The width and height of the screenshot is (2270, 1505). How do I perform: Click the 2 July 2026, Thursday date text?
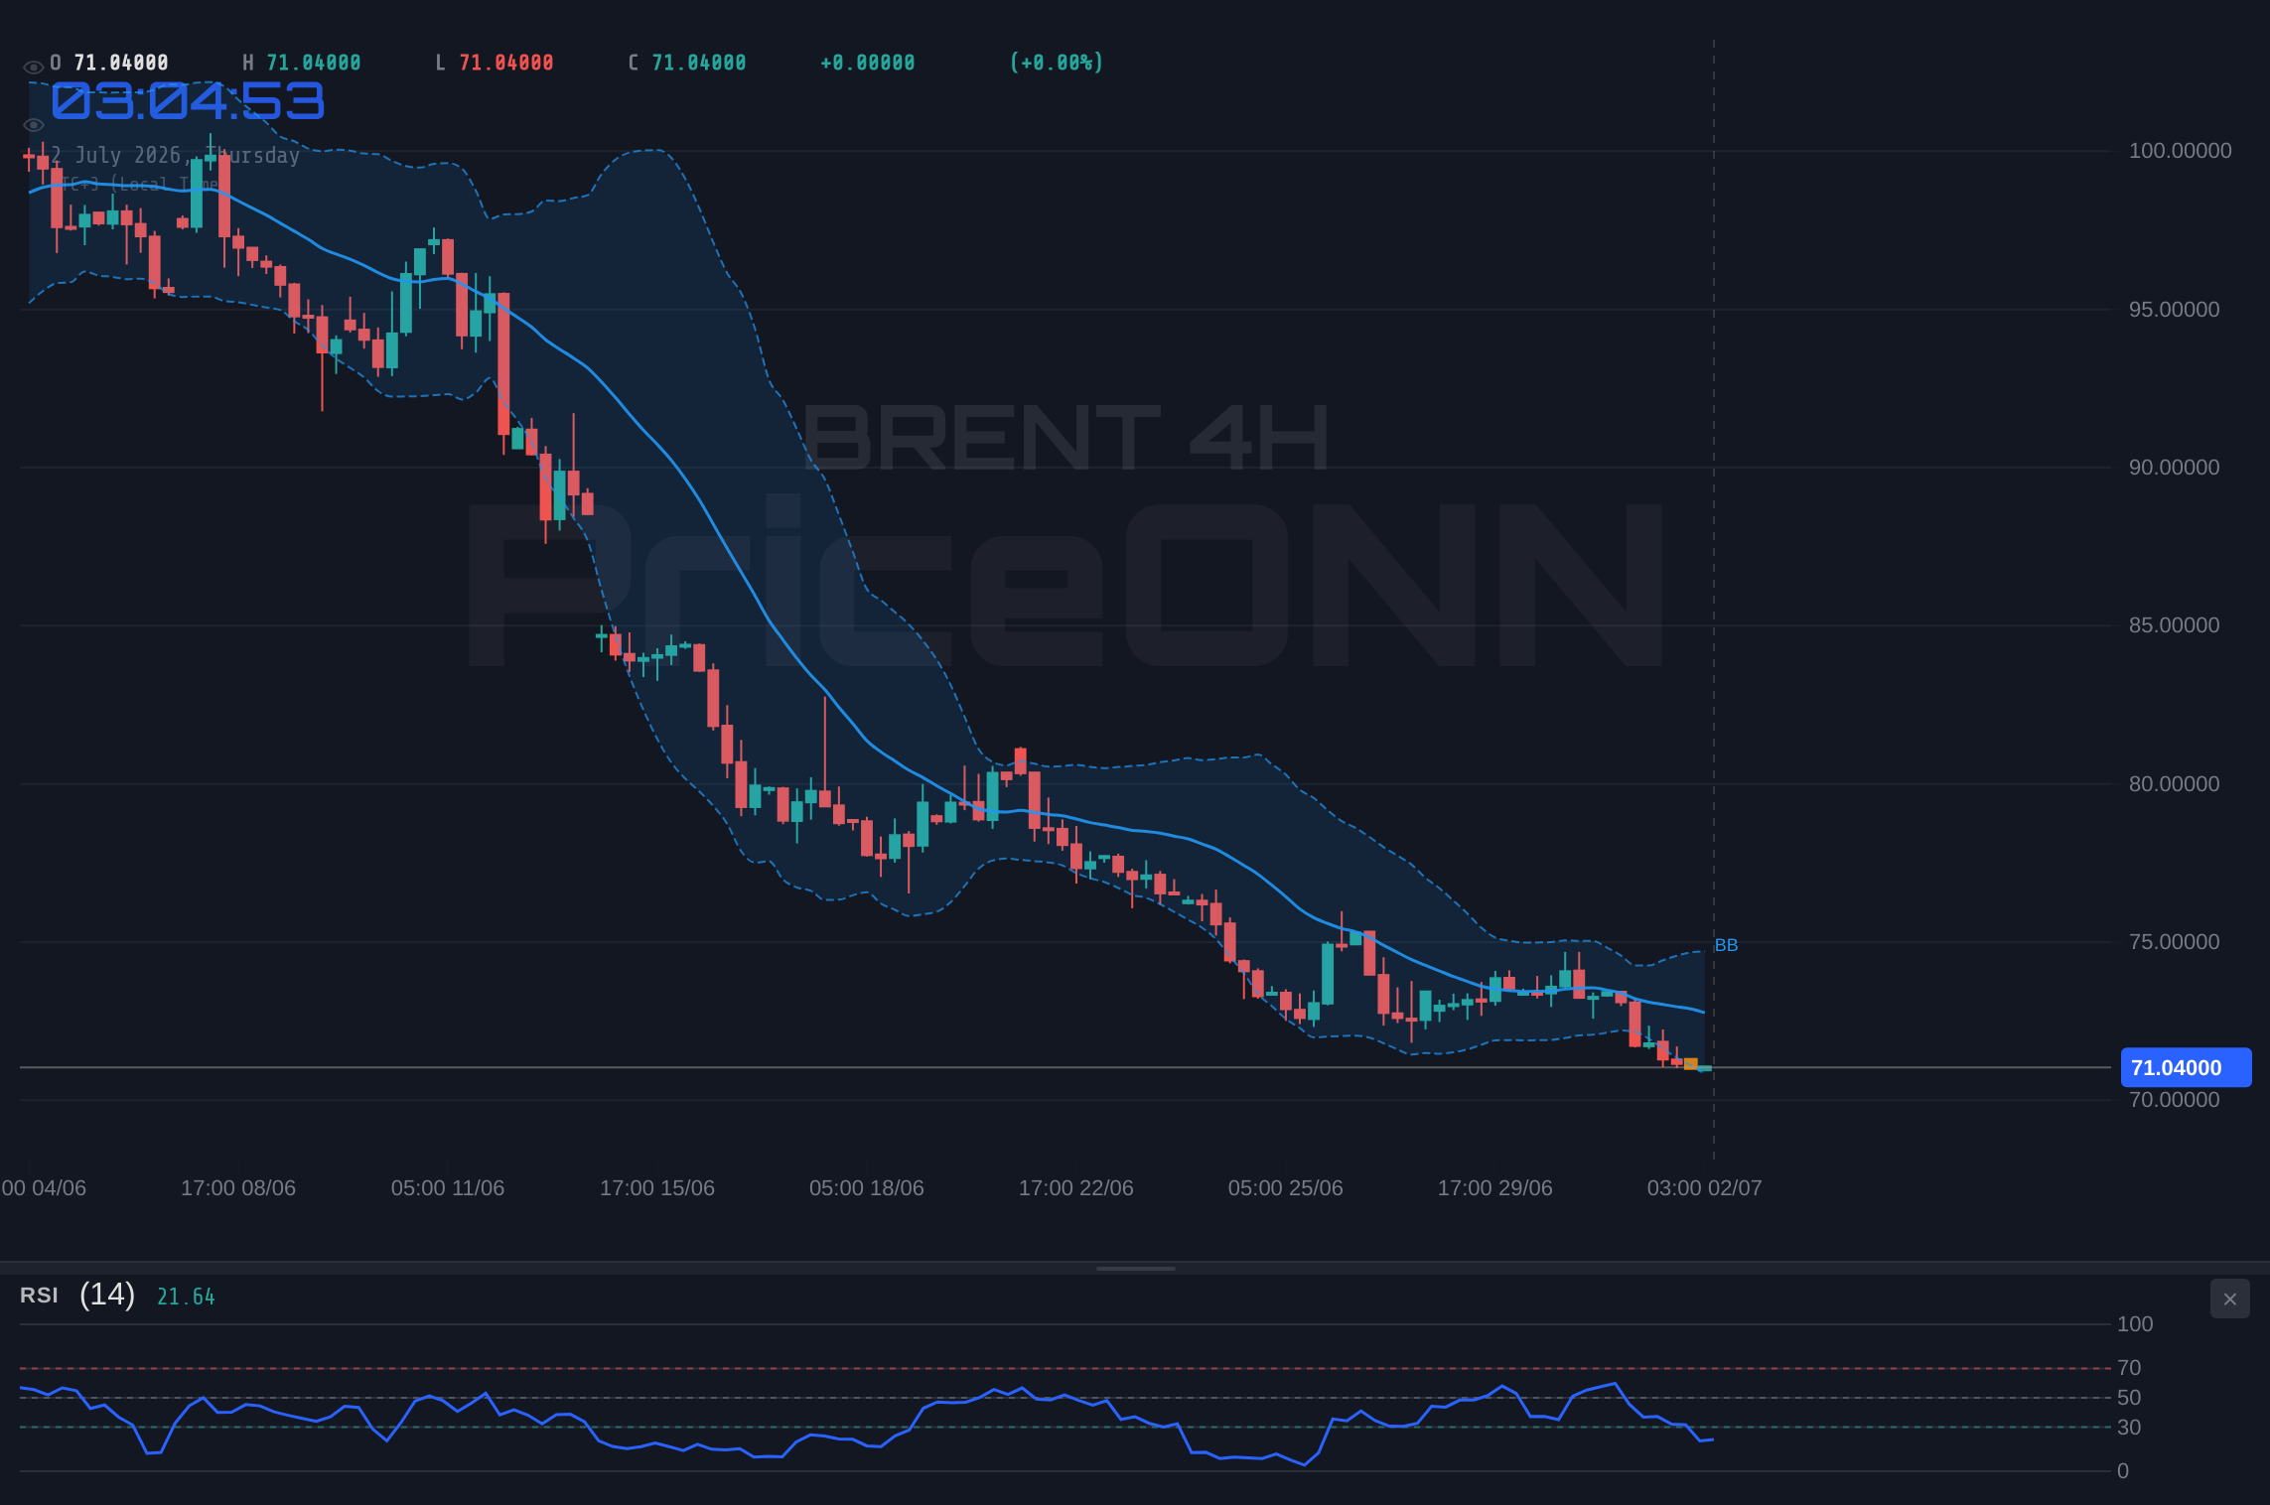175,155
